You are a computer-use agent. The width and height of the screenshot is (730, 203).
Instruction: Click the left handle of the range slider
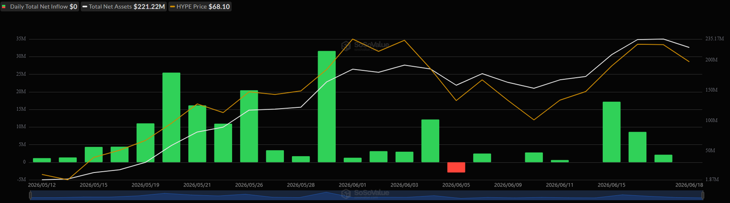pyautogui.click(x=31, y=195)
